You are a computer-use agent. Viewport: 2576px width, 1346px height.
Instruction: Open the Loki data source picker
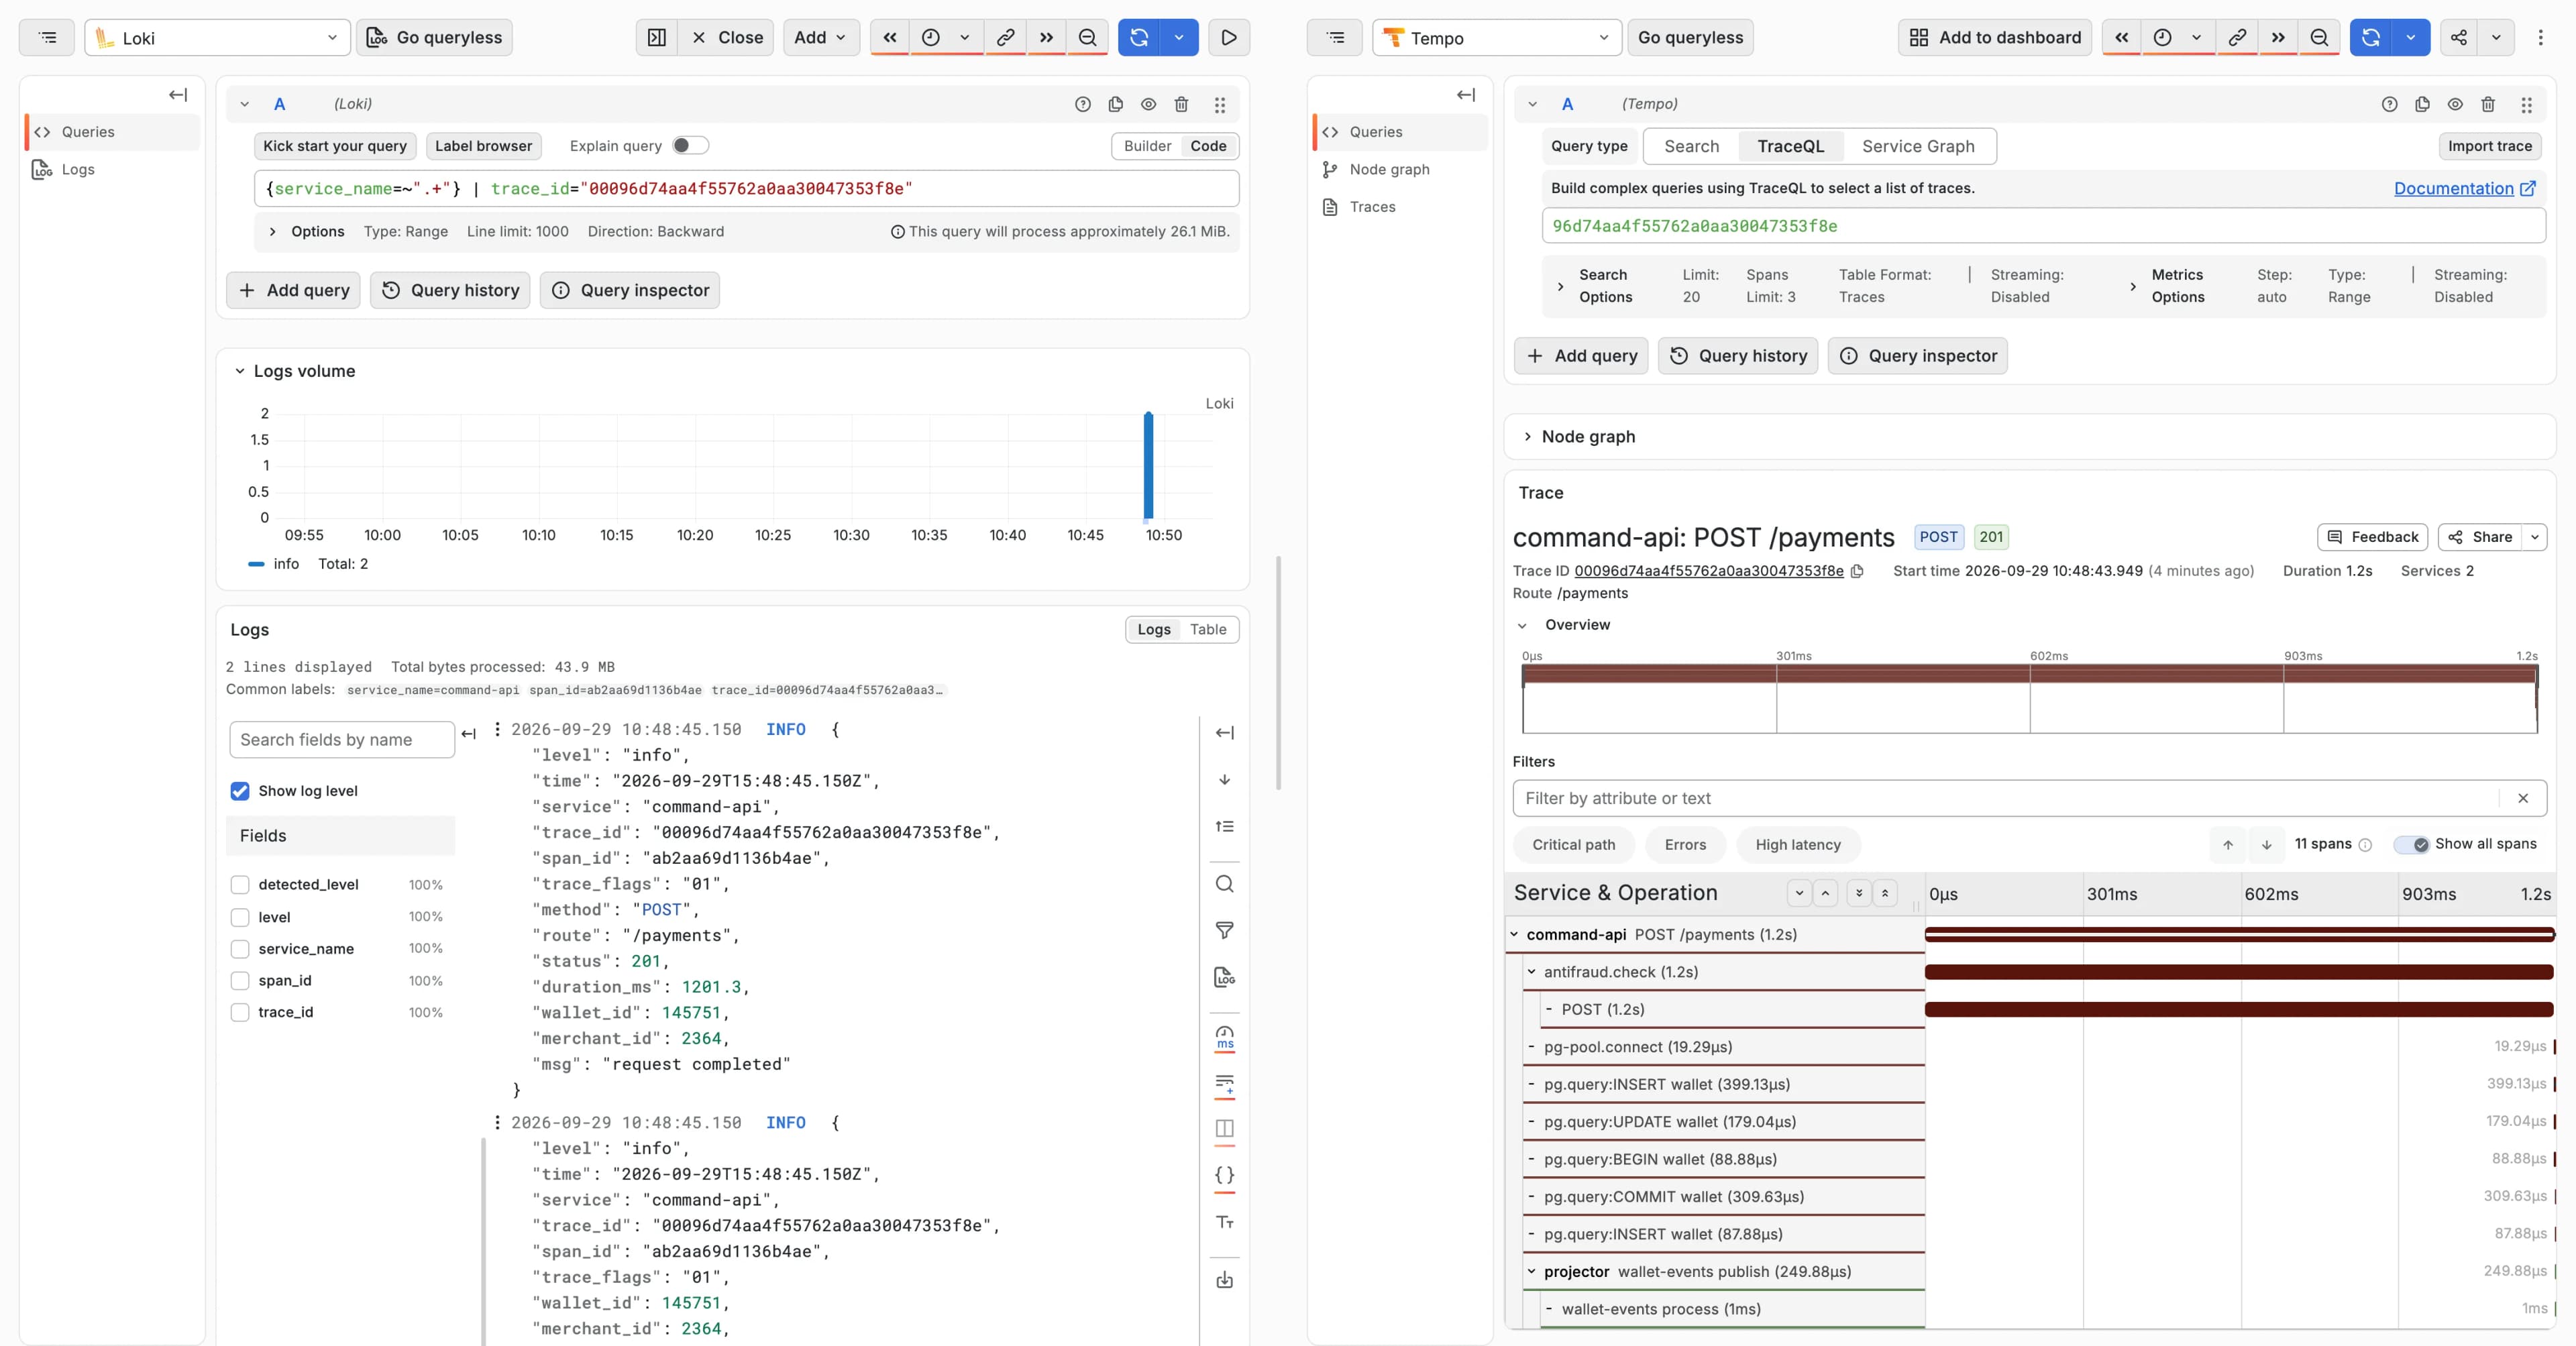(x=217, y=37)
